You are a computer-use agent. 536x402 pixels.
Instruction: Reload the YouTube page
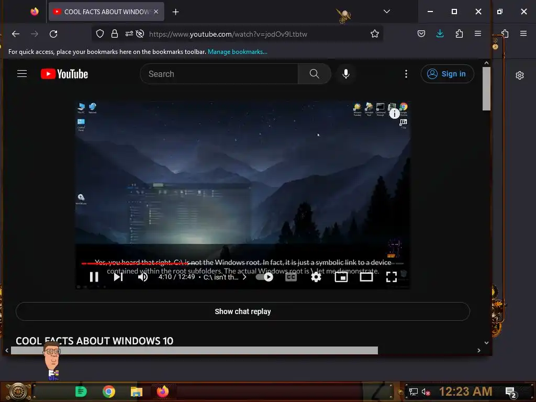point(53,34)
